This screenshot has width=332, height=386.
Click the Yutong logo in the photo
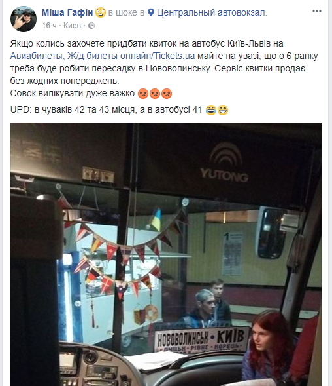[x=224, y=163]
